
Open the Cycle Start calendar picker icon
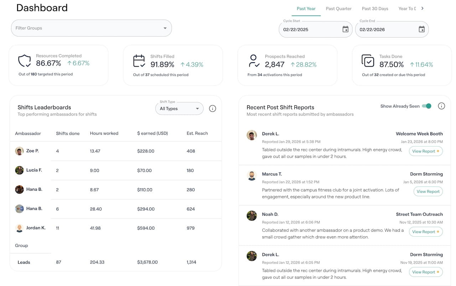[345, 30]
